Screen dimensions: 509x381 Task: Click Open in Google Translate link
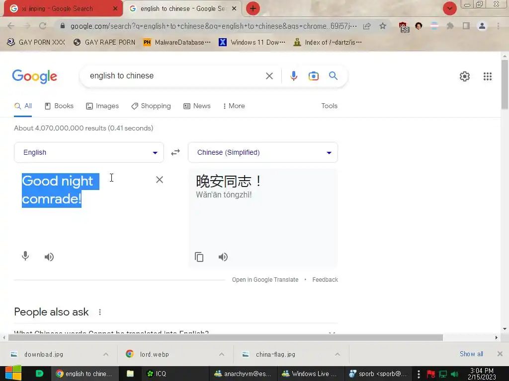point(265,280)
